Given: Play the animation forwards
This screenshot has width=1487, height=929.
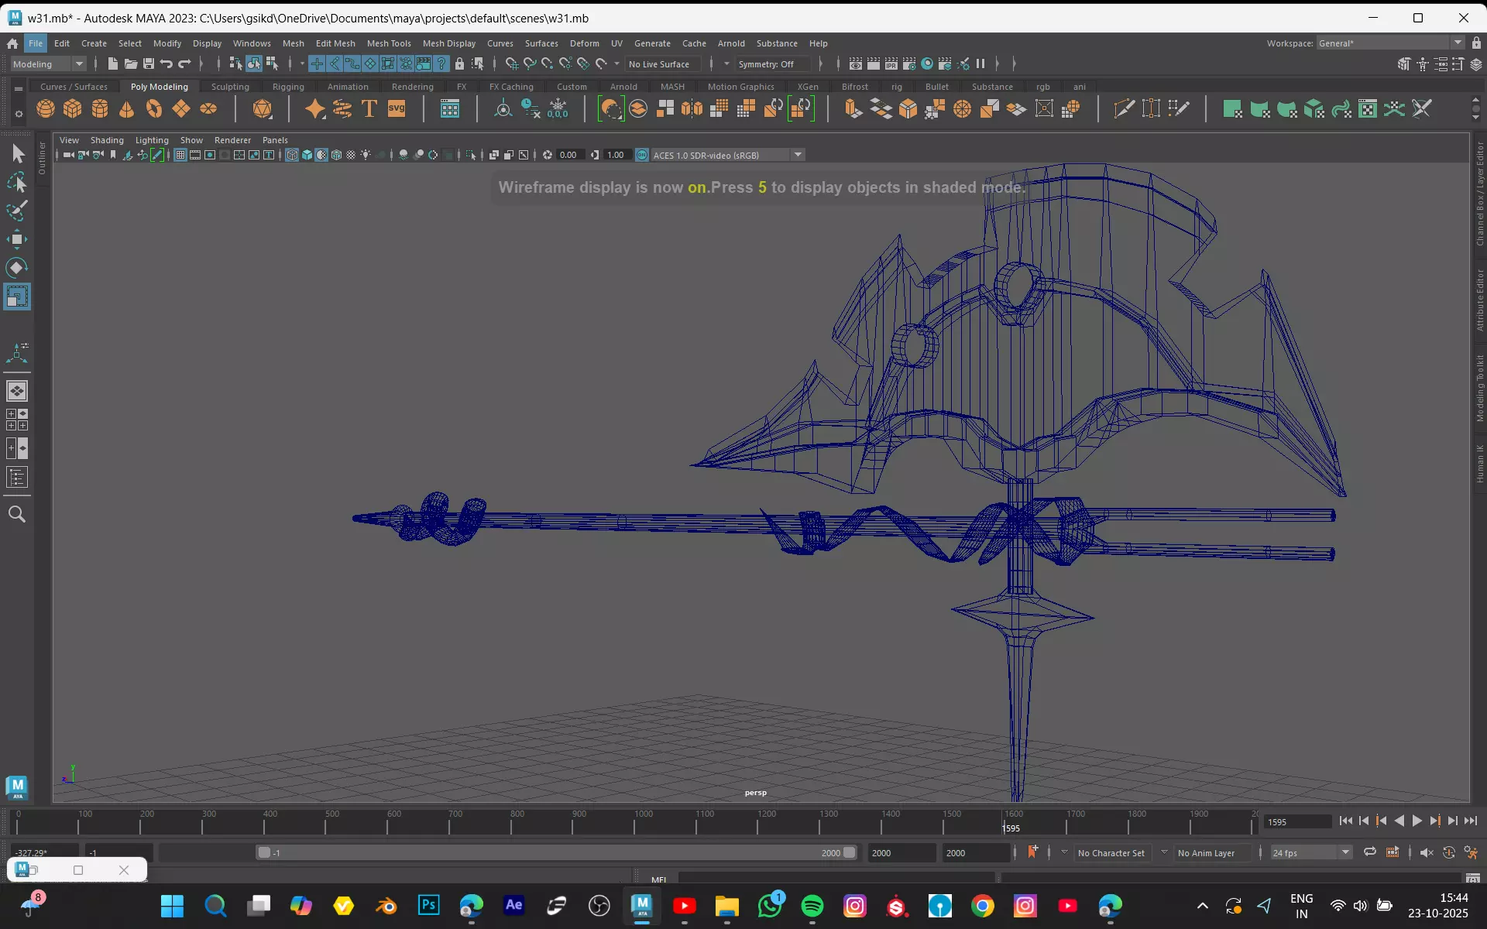Looking at the screenshot, I should [x=1417, y=821].
